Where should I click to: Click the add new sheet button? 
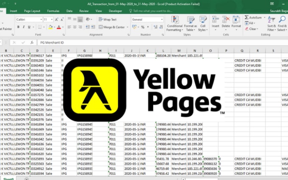coord(26,179)
